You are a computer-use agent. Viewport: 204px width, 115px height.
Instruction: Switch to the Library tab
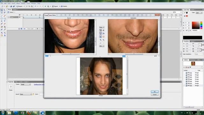[186, 60]
